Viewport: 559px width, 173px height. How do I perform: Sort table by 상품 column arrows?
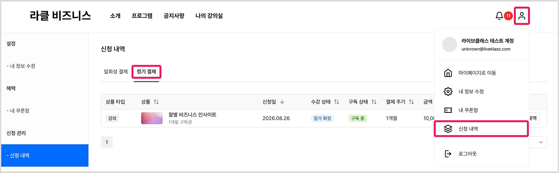[156, 102]
